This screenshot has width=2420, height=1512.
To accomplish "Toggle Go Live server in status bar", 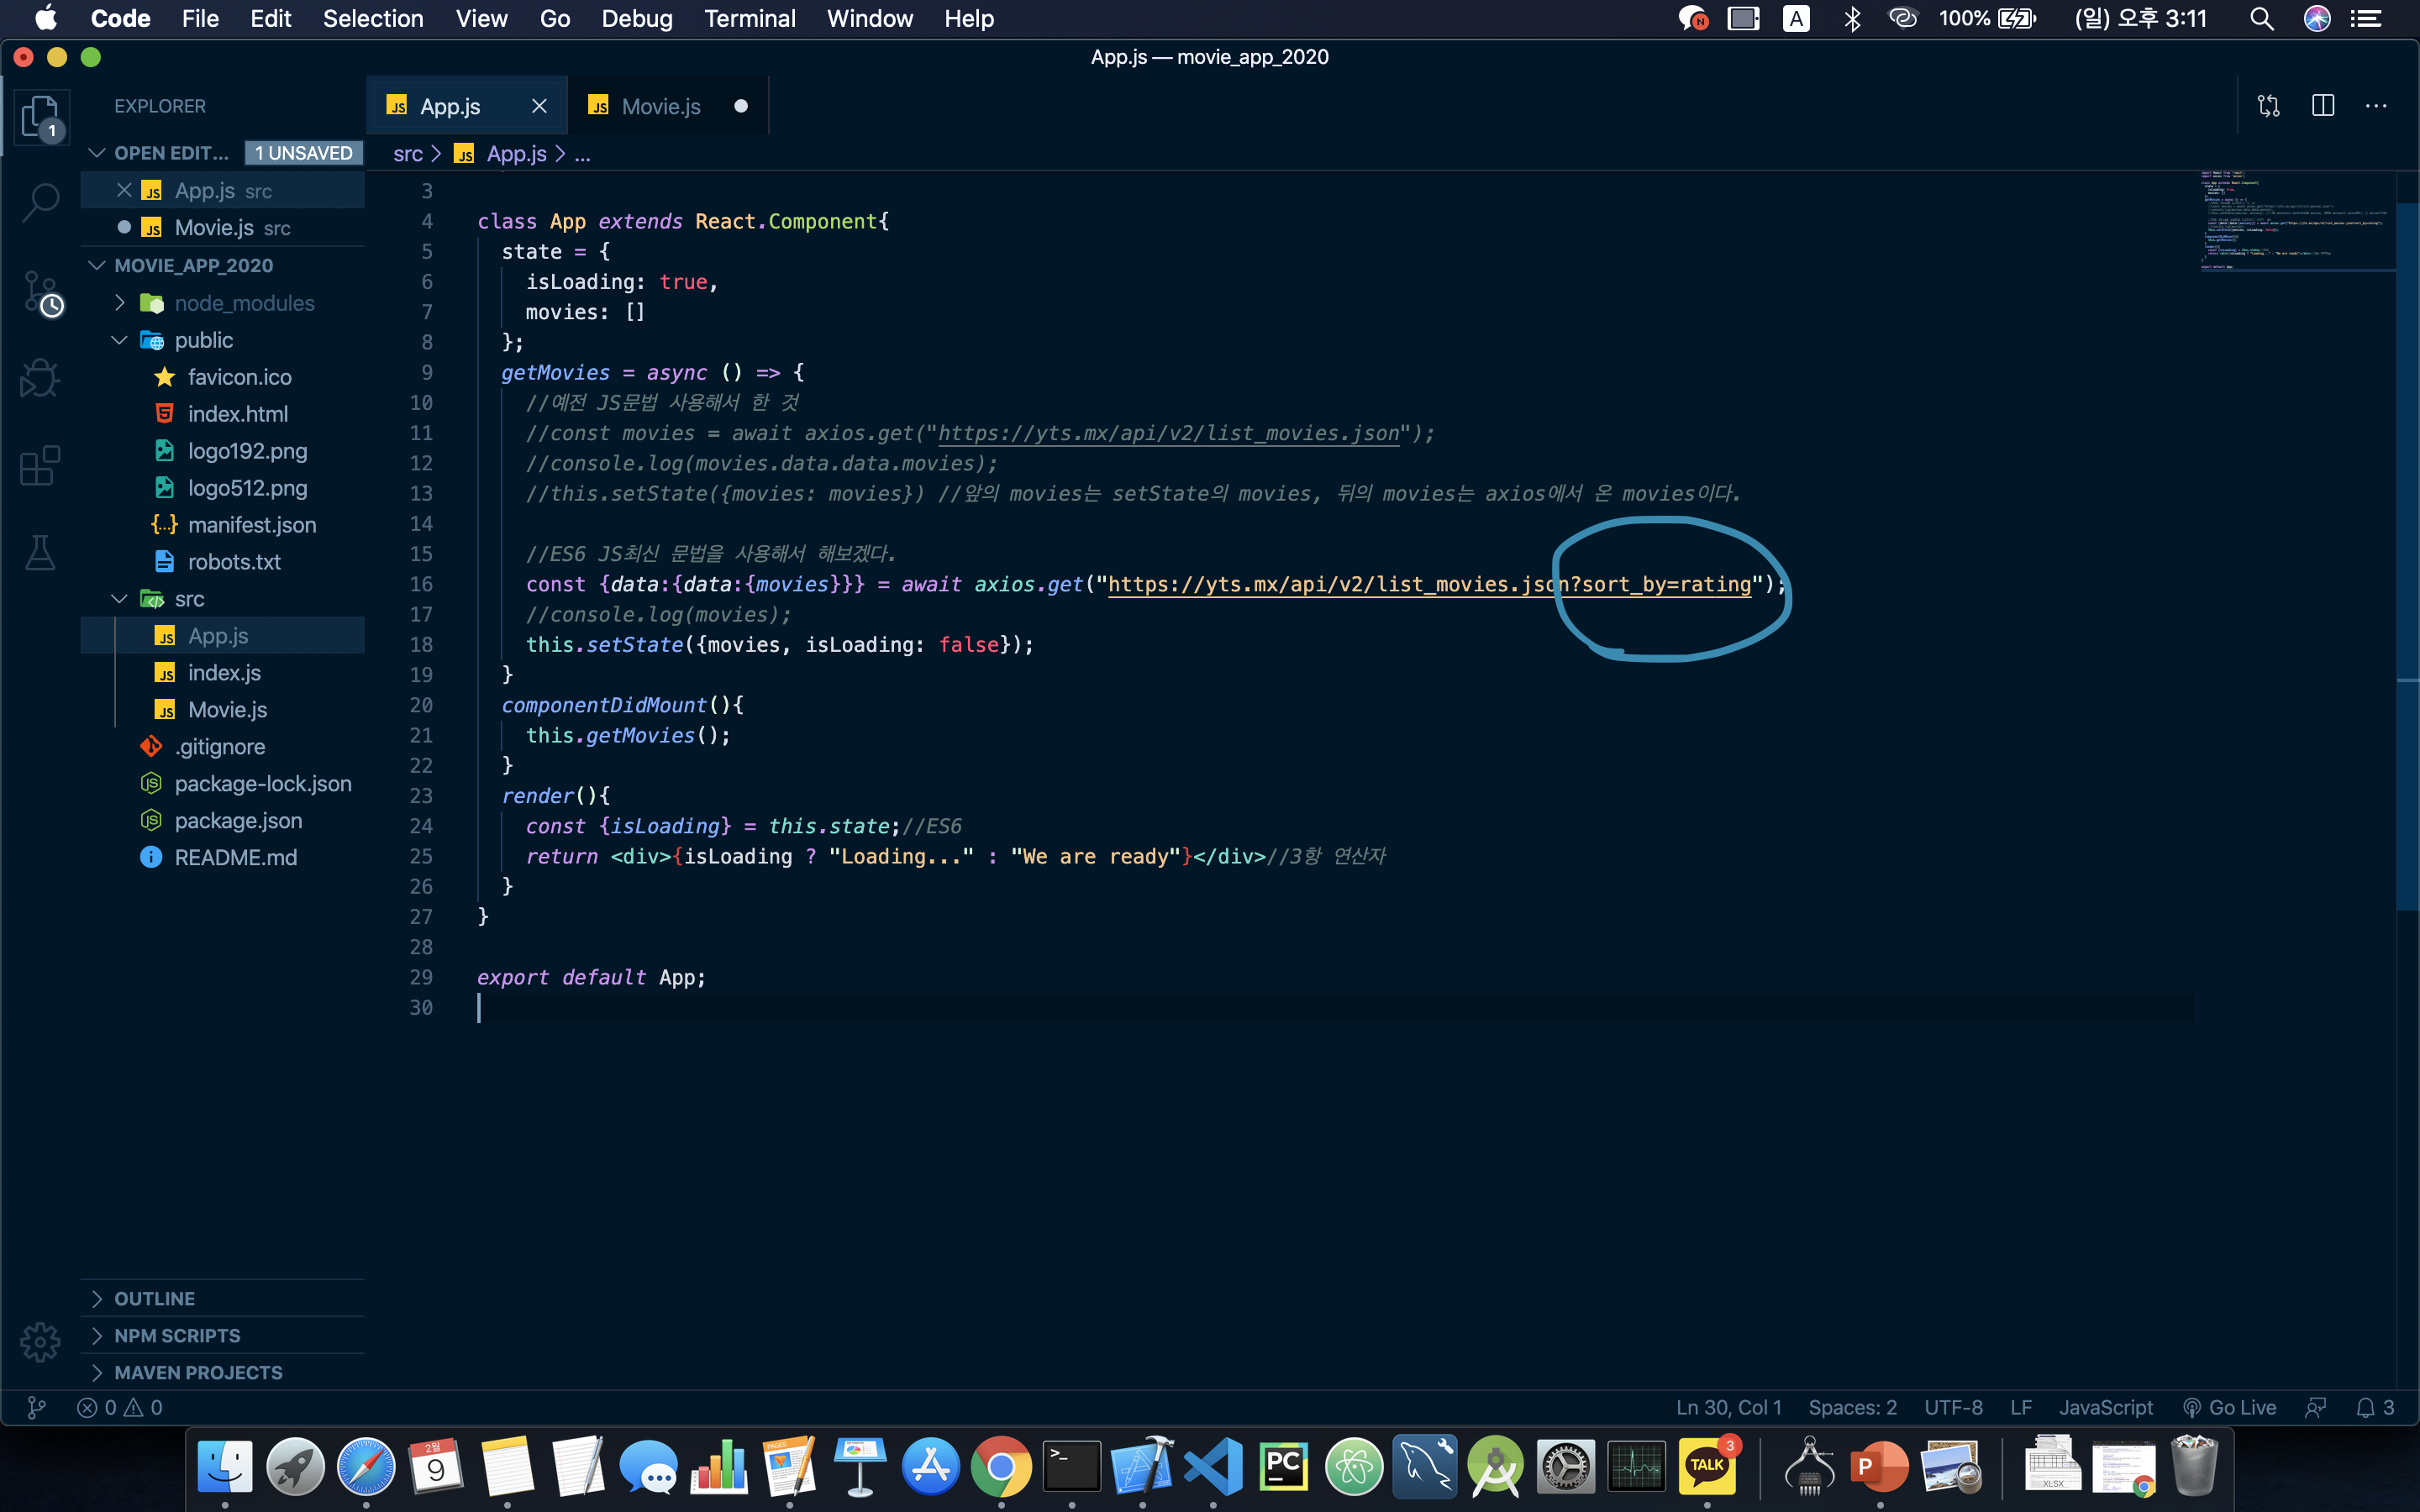I will pyautogui.click(x=2230, y=1407).
